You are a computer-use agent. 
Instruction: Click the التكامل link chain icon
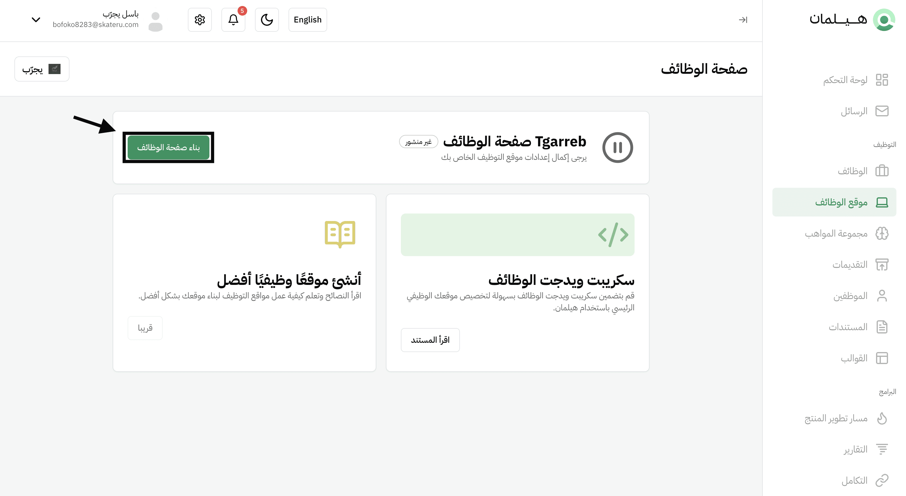[882, 480]
